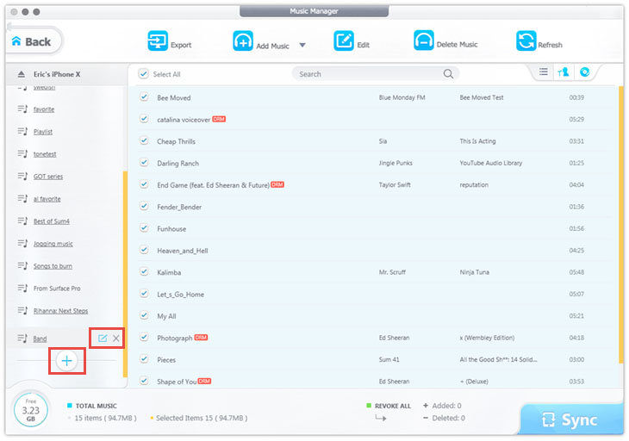Viewport: 629px width, 441px height.
Task: Uncheck the Fender_Bender song
Action: pos(144,207)
